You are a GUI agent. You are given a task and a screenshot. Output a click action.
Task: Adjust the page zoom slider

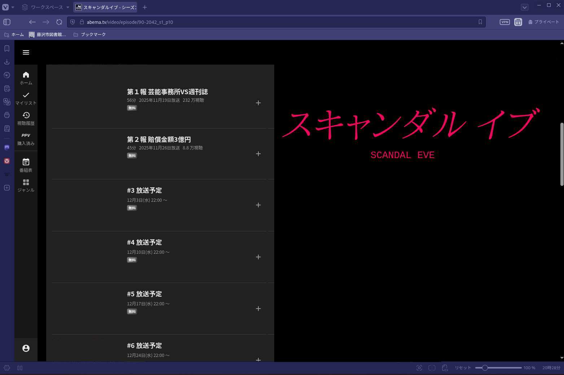click(485, 368)
